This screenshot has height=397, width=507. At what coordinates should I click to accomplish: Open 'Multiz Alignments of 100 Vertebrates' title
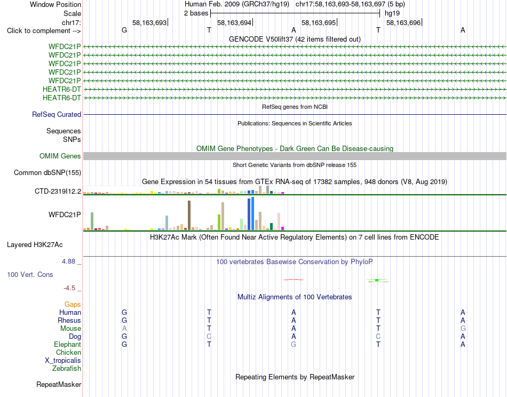point(295,297)
